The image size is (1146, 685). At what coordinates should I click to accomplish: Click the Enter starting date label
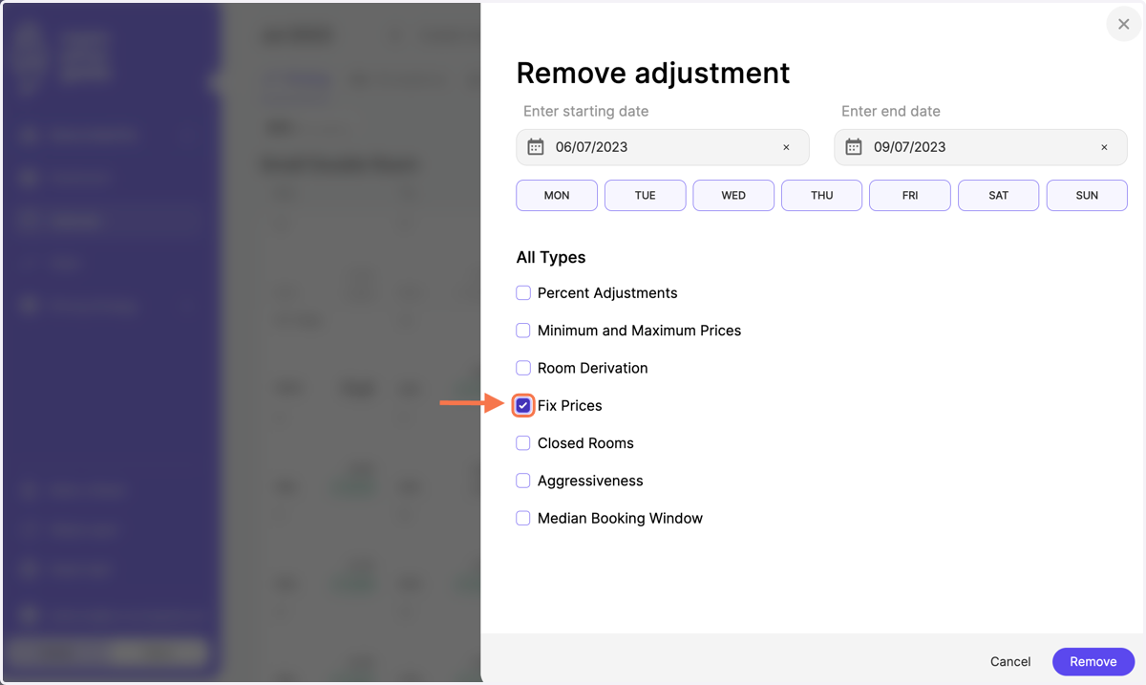point(585,111)
